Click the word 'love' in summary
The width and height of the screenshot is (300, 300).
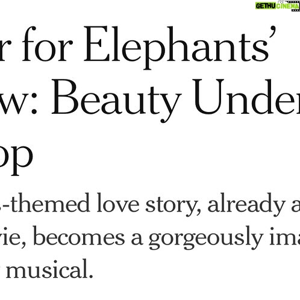(118, 202)
